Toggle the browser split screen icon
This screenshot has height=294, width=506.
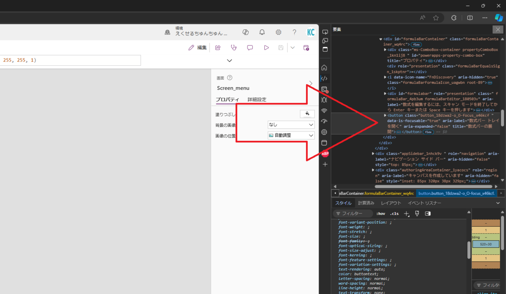tap(470, 18)
